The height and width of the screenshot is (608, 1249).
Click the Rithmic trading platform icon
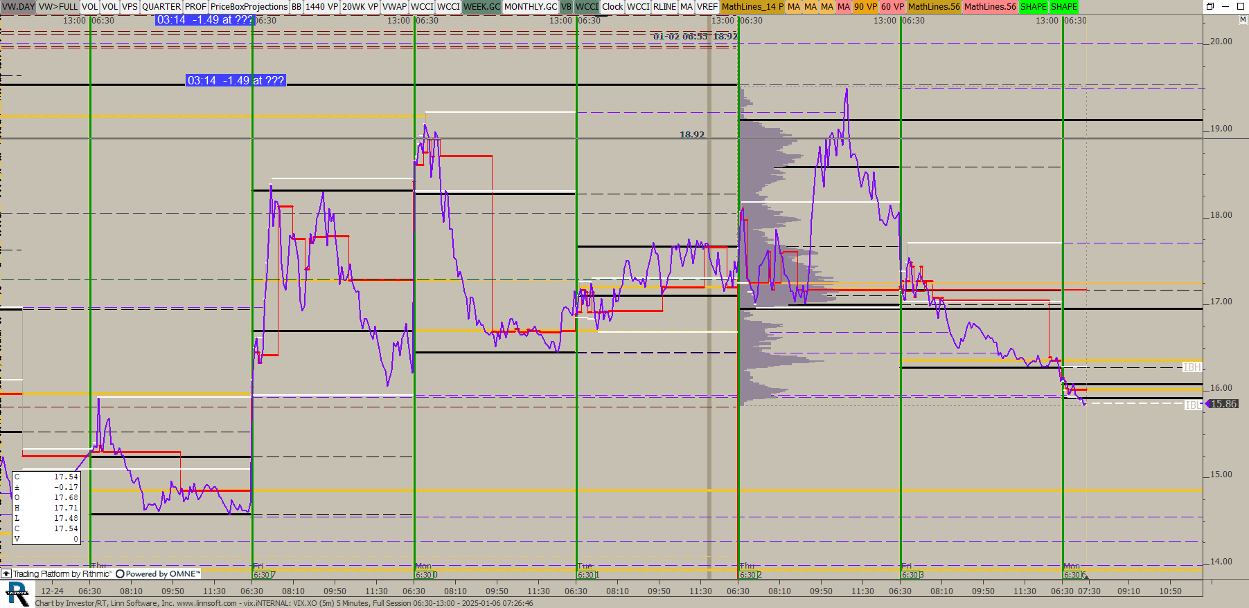[x=6, y=573]
